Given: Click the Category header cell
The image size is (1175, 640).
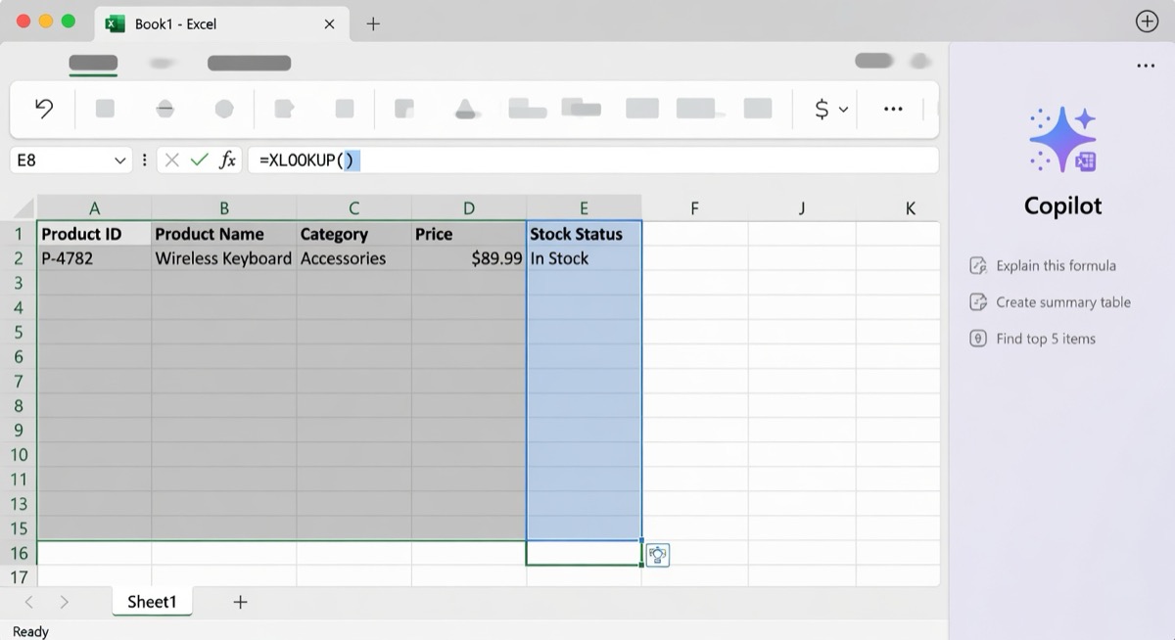Looking at the screenshot, I should click(x=353, y=234).
